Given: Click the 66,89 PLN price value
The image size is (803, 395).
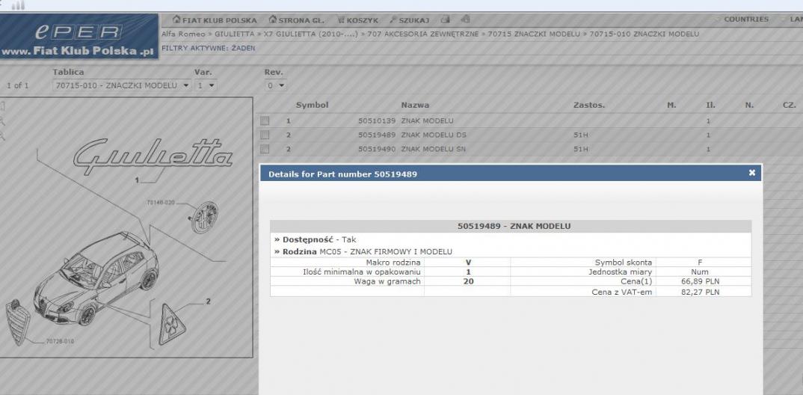Looking at the screenshot, I should (x=700, y=281).
